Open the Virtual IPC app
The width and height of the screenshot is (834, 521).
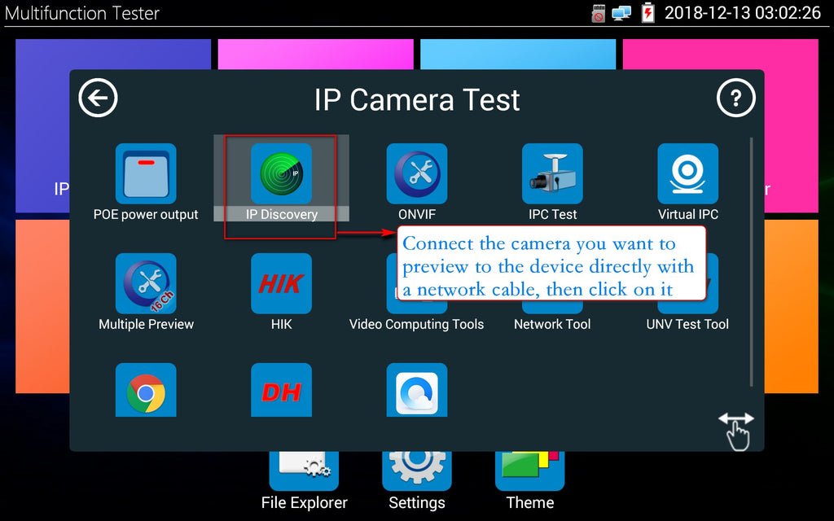point(687,174)
